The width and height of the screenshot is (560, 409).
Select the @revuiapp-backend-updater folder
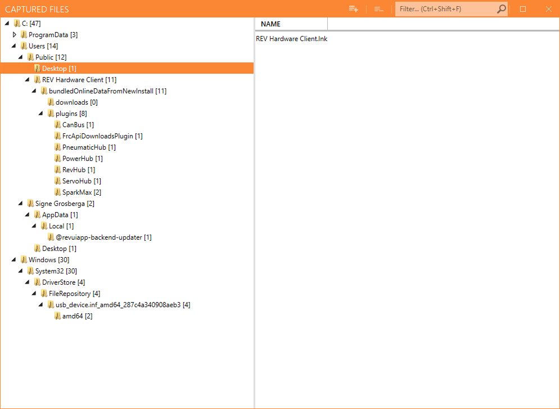[x=103, y=237]
